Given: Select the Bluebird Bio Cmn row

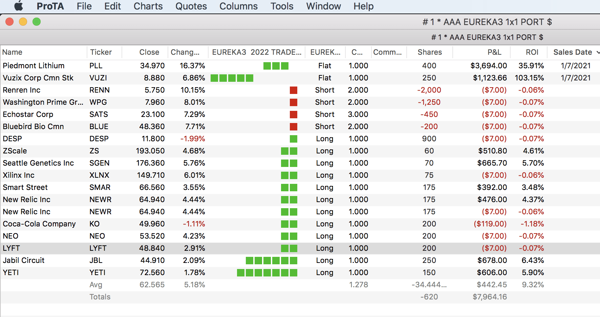Looking at the screenshot, I should (x=300, y=126).
